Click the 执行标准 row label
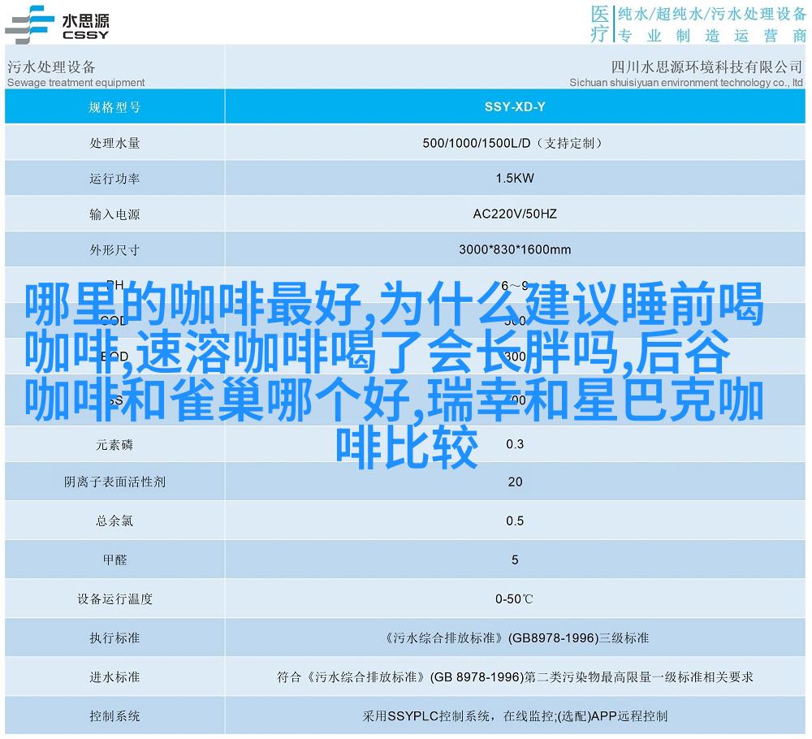This screenshot has height=739, width=812. point(114,638)
